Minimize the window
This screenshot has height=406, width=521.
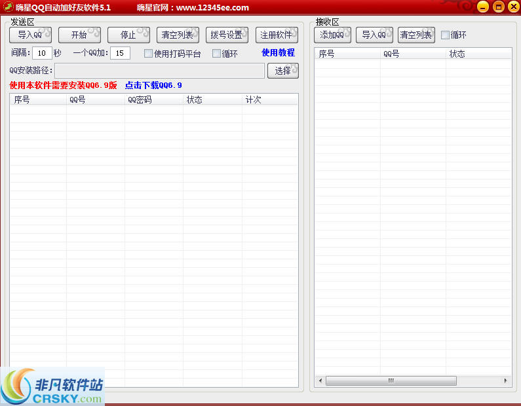(483, 7)
